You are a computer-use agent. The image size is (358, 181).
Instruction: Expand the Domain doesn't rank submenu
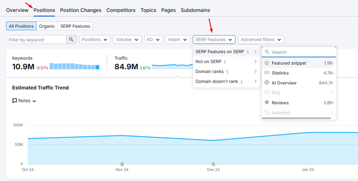(x=227, y=82)
